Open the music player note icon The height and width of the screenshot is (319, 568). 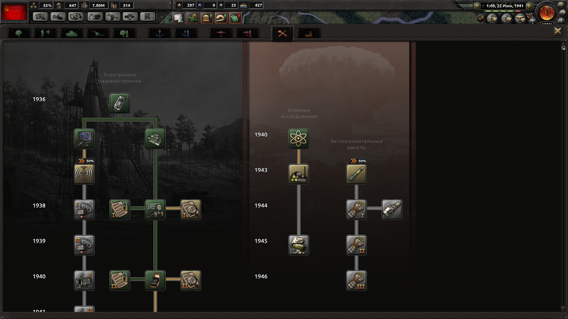click(x=481, y=19)
